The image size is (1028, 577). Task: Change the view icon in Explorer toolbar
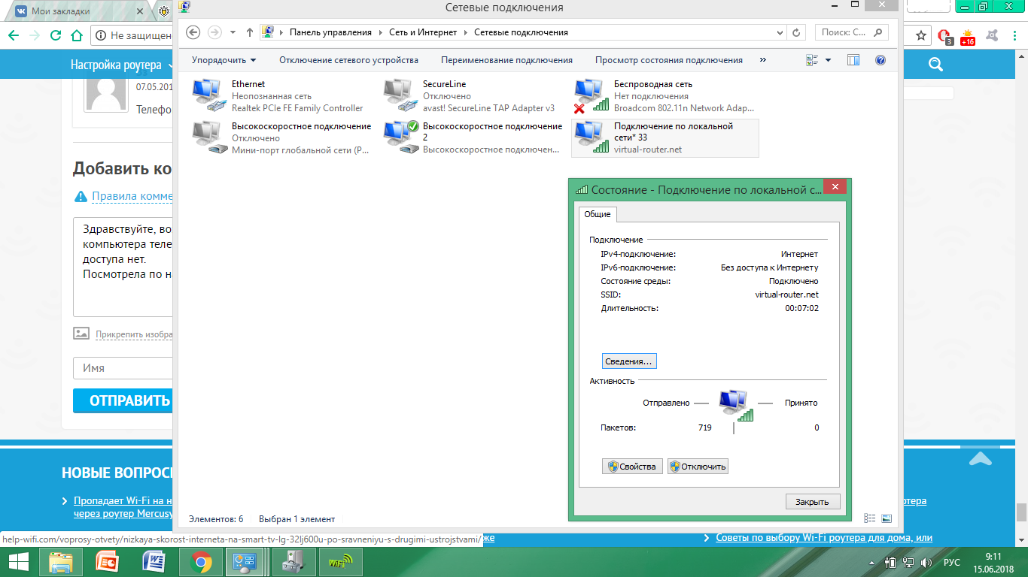(811, 60)
